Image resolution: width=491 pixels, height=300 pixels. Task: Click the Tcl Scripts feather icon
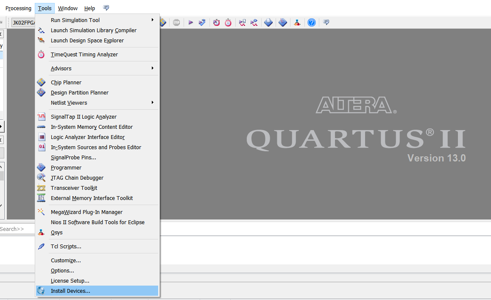coord(41,247)
